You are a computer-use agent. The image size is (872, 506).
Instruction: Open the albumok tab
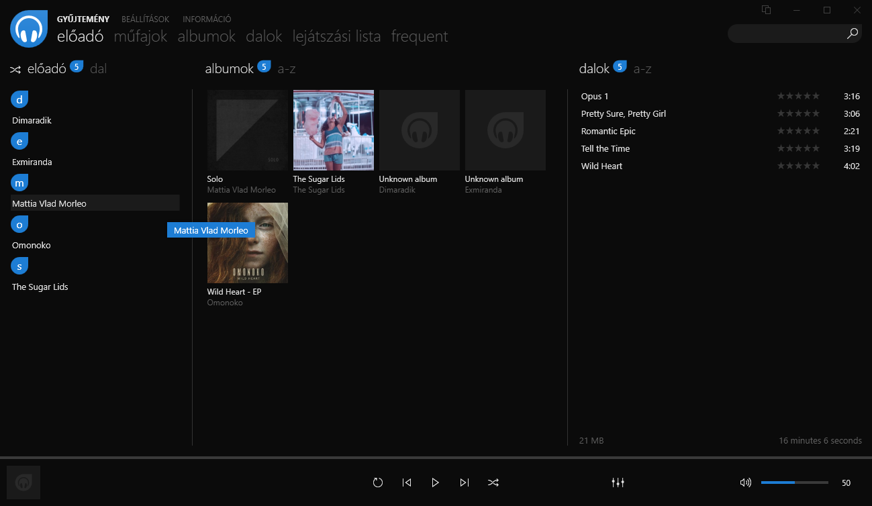pos(206,36)
